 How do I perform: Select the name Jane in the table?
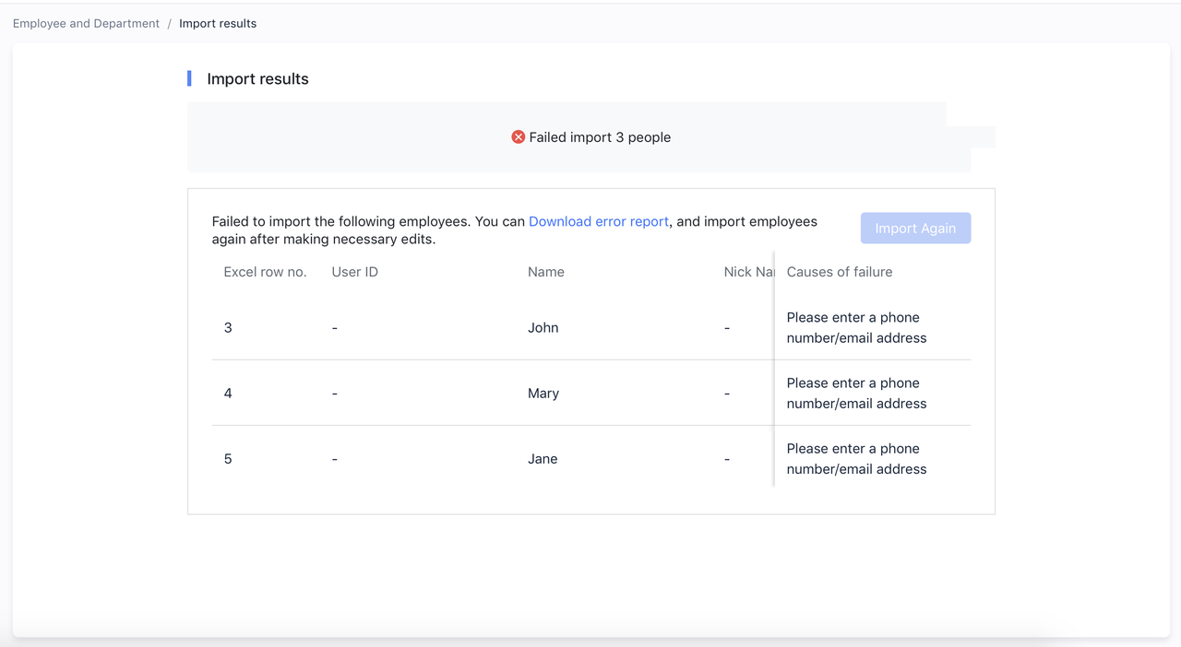click(543, 459)
